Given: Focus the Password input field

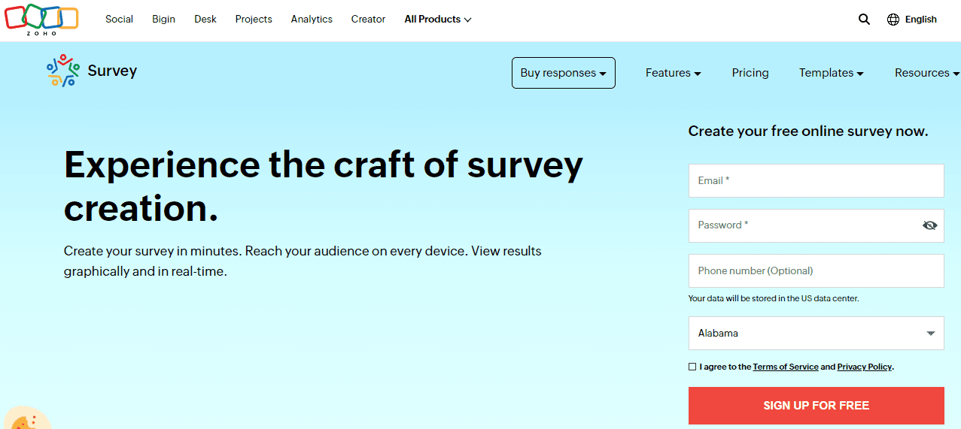Looking at the screenshot, I should pyautogui.click(x=816, y=225).
